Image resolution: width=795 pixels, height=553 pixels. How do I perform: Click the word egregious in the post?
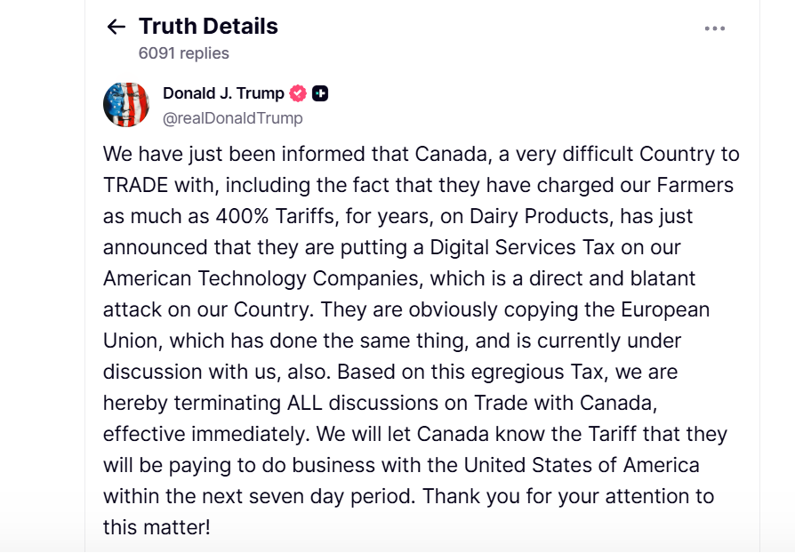point(518,373)
